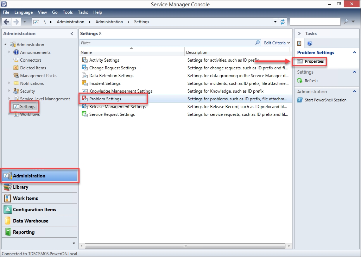Click the Back navigation arrow
The width and height of the screenshot is (361, 257).
6,22
